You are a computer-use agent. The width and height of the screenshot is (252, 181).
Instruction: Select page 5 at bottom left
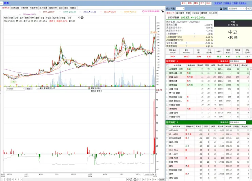15,180
